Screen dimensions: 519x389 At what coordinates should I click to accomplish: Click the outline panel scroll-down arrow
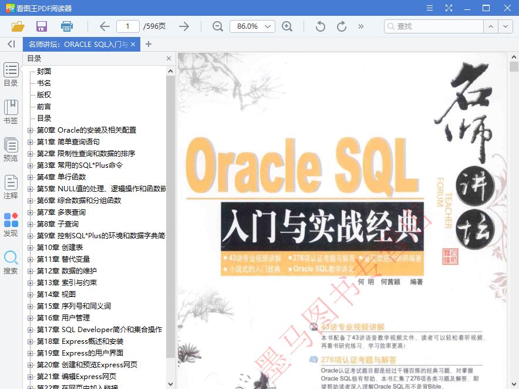coord(170,384)
